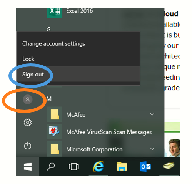
Task: Open Excel 2016 text label
Action: 80,11
